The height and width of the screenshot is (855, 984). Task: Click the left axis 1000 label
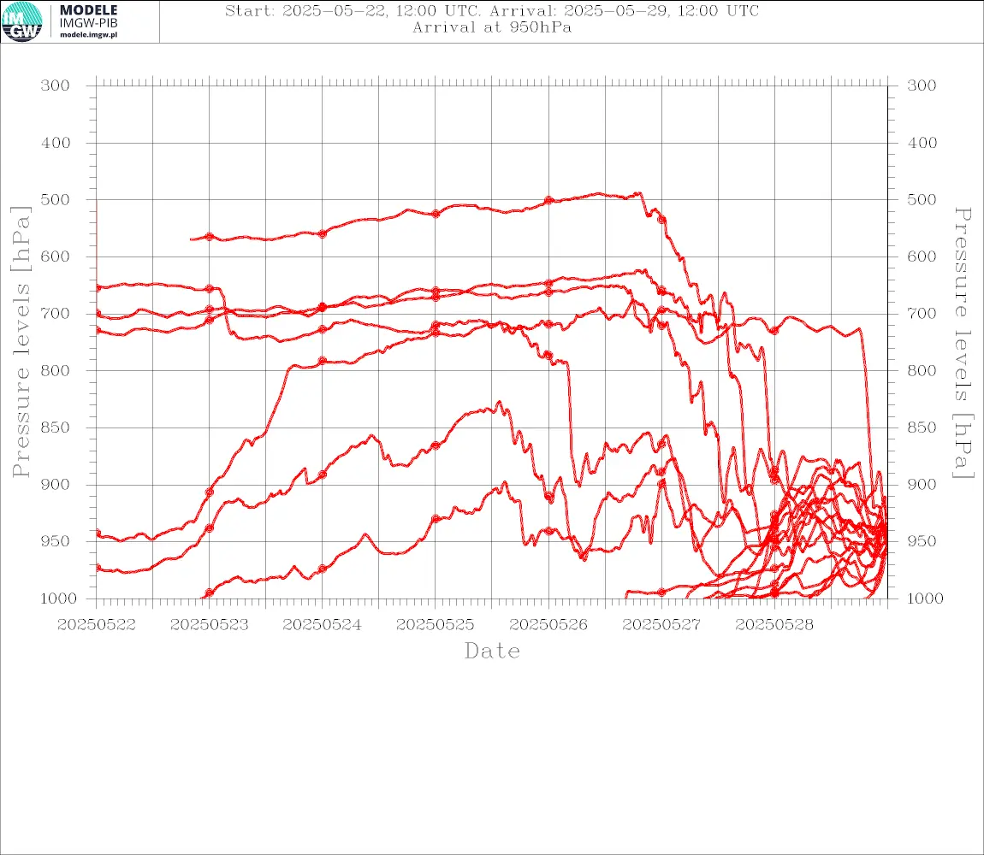coord(59,598)
